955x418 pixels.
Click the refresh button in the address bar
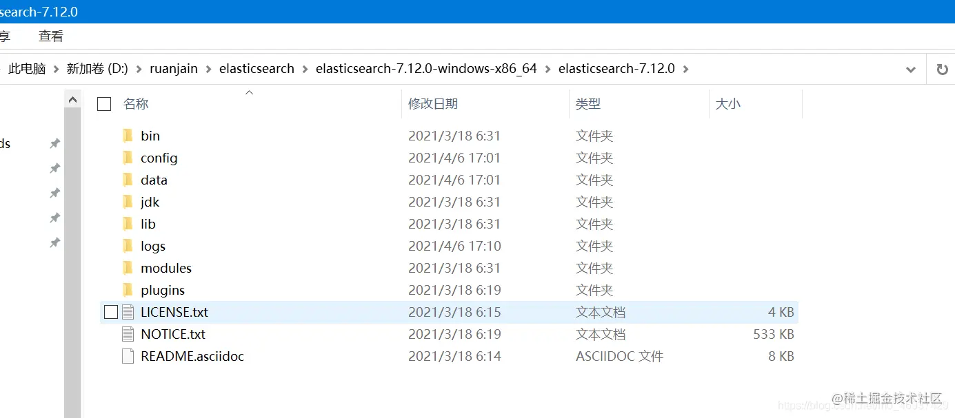tap(943, 68)
